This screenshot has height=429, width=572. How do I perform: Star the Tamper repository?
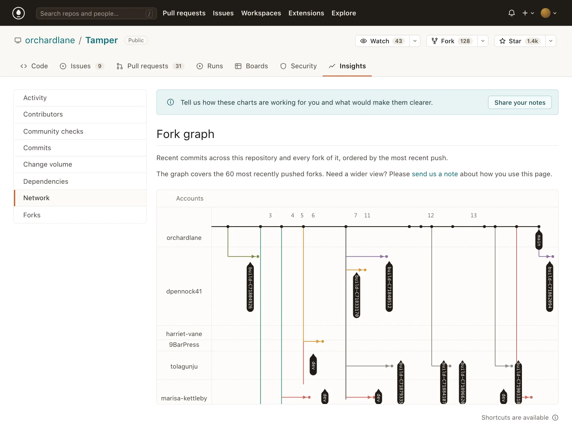(x=520, y=41)
